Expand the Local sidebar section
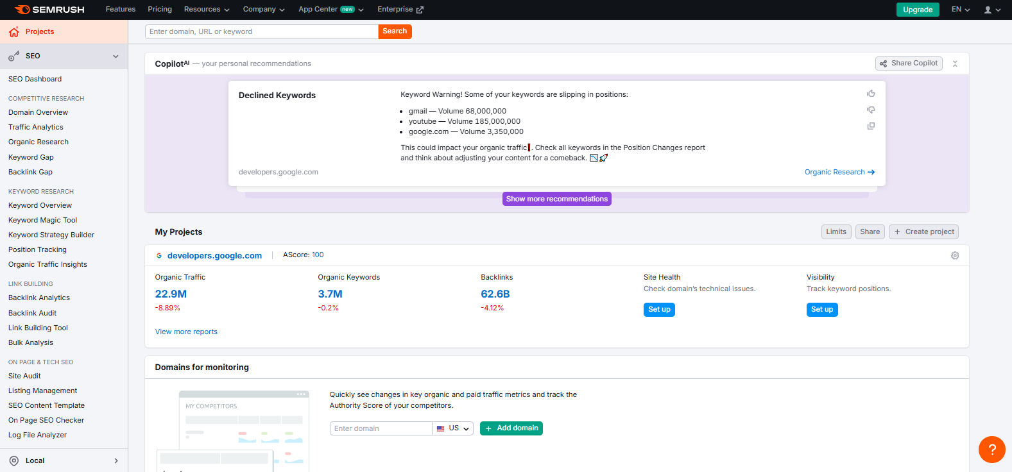Viewport: 1012px width, 472px height. [x=116, y=460]
